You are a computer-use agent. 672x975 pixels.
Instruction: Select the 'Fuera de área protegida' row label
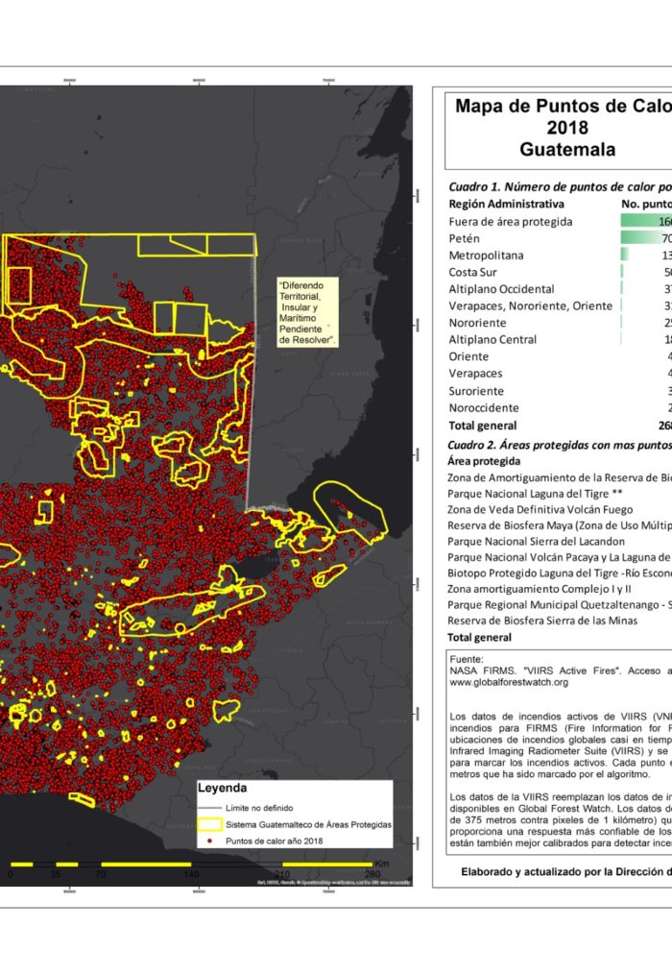(511, 221)
